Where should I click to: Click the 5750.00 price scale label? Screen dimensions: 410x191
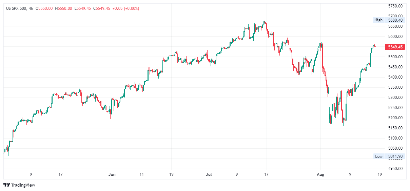coord(395,6)
